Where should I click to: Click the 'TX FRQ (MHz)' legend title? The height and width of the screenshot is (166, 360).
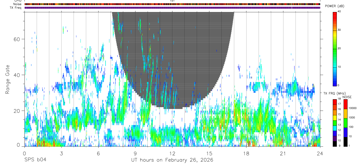point(334,93)
